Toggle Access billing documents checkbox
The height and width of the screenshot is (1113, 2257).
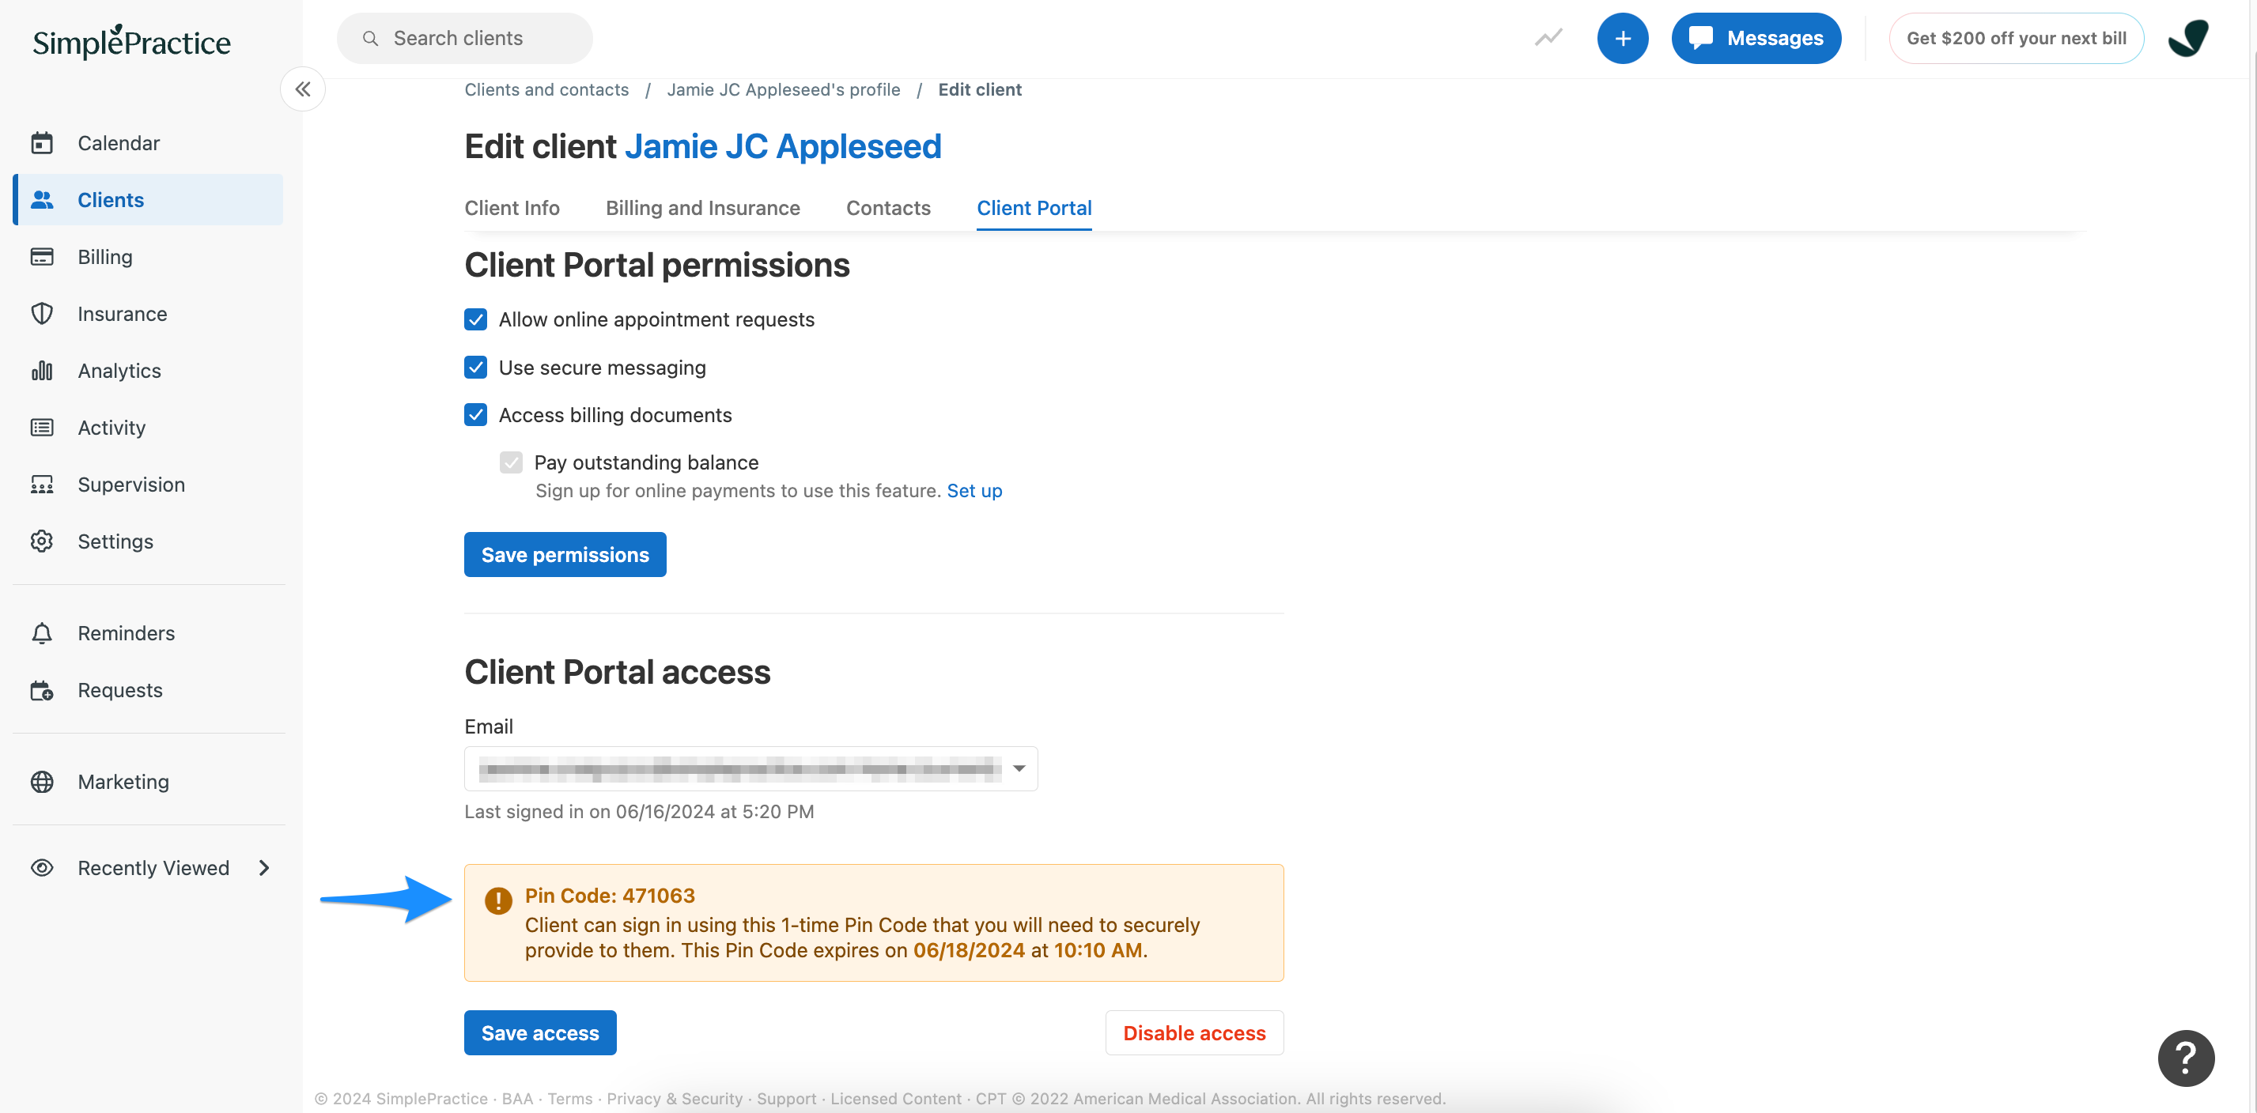(476, 414)
